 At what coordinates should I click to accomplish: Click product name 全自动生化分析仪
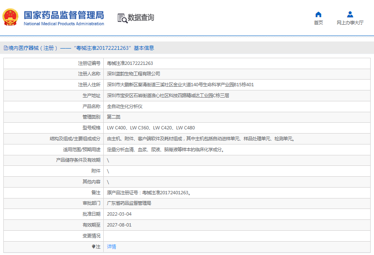point(125,106)
